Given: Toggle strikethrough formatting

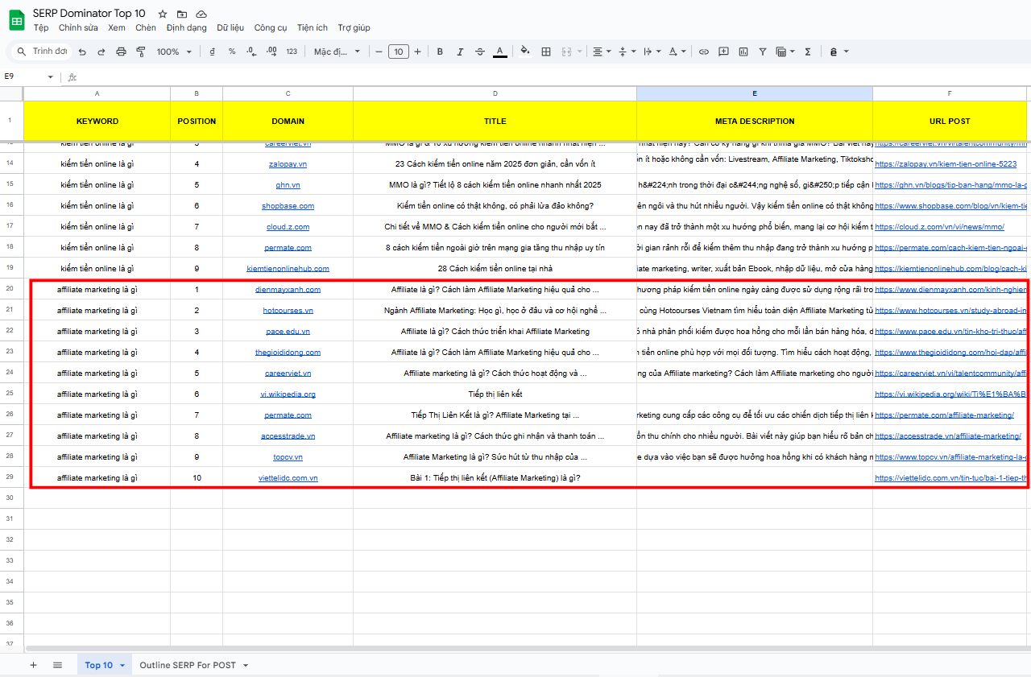Looking at the screenshot, I should [480, 52].
